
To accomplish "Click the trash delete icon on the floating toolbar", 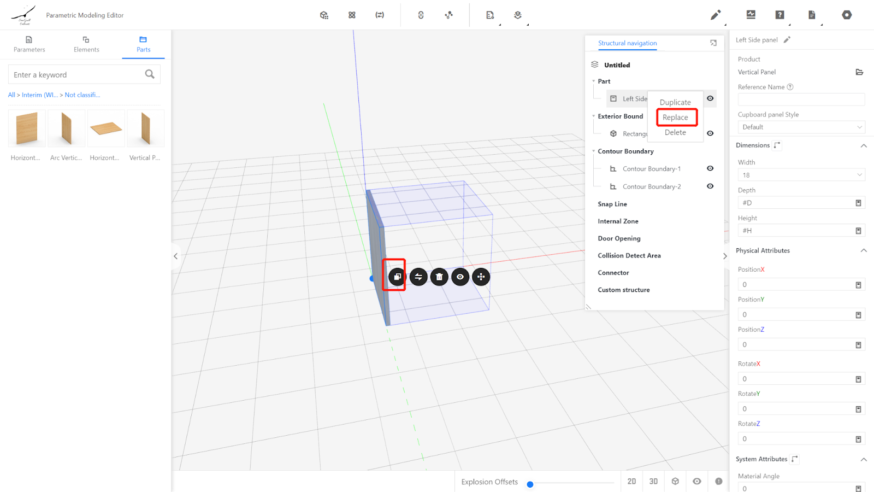I will pos(439,277).
